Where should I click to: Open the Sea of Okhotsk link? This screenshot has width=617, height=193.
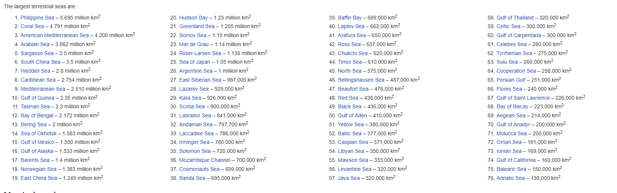(x=39, y=133)
